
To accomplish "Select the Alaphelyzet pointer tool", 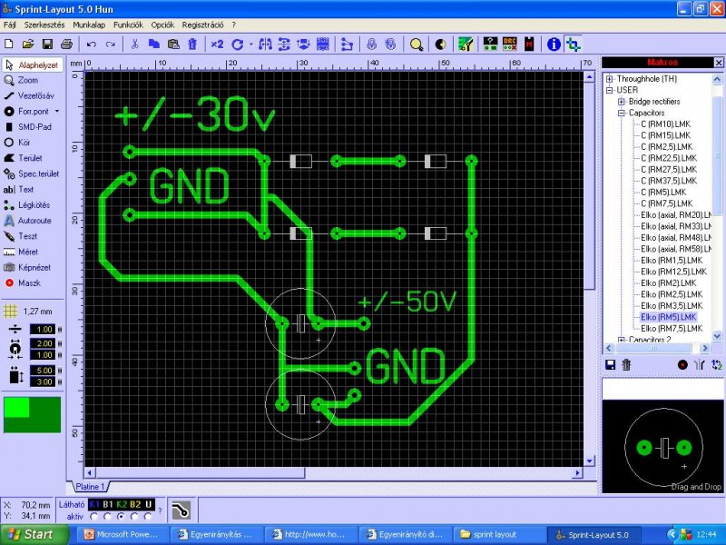I will click(x=32, y=64).
